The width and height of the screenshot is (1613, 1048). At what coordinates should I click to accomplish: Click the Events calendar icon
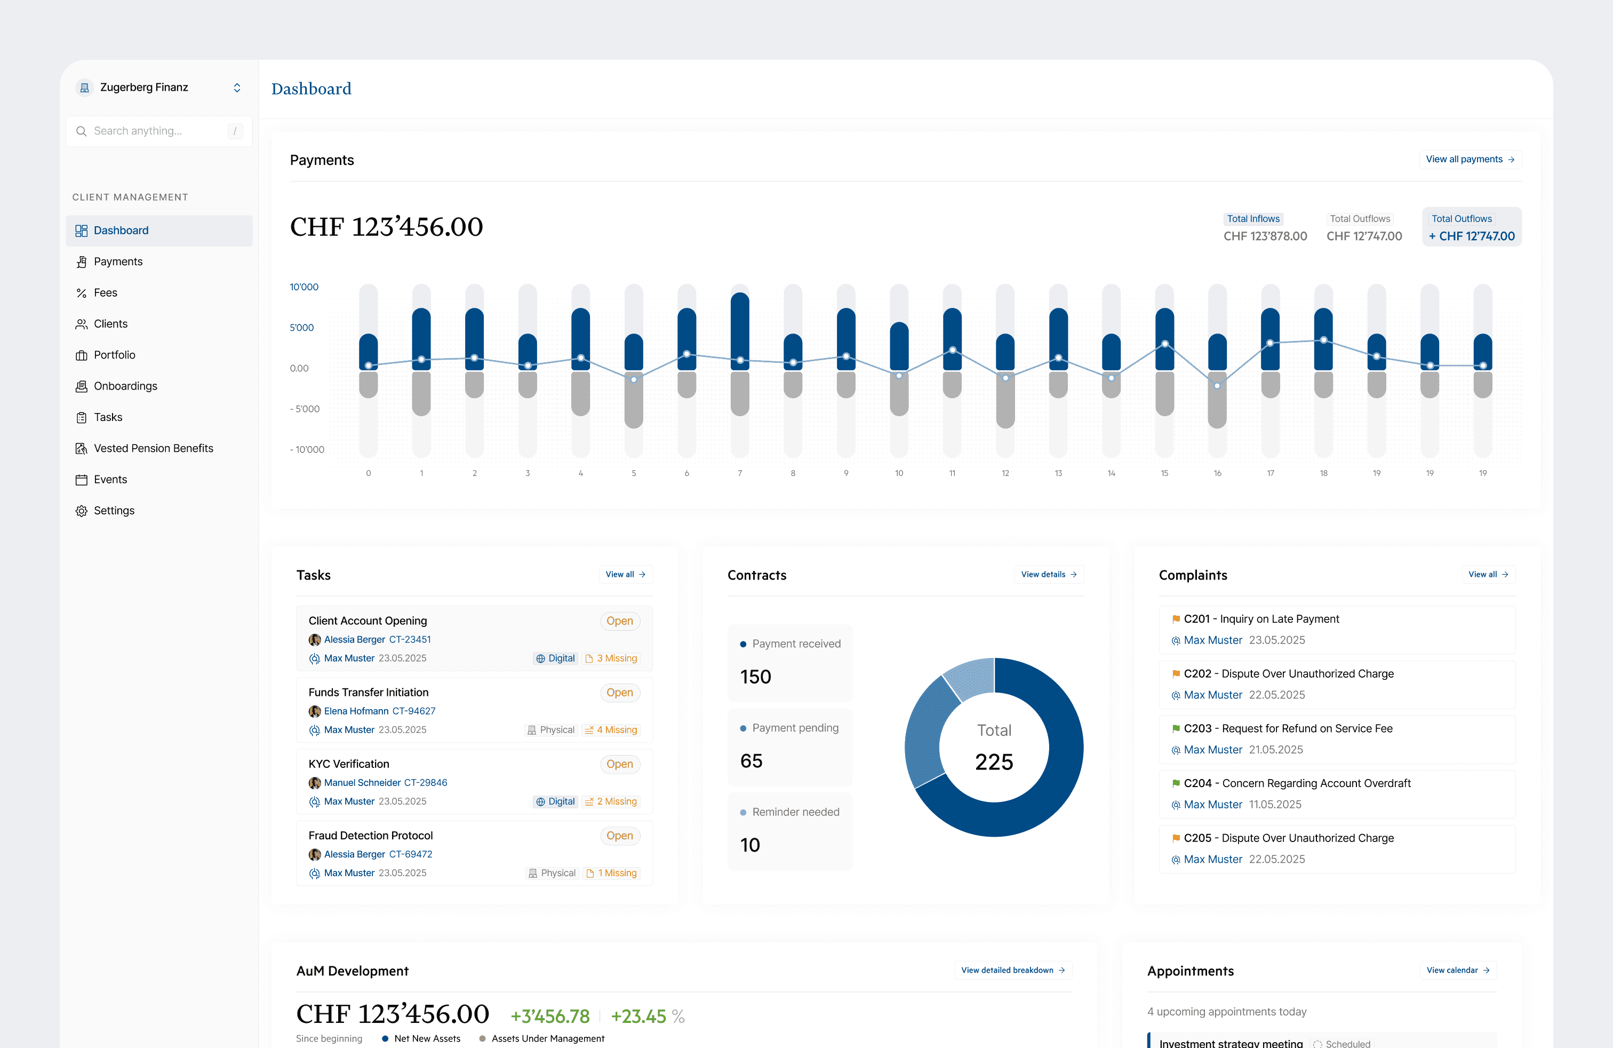click(x=81, y=480)
